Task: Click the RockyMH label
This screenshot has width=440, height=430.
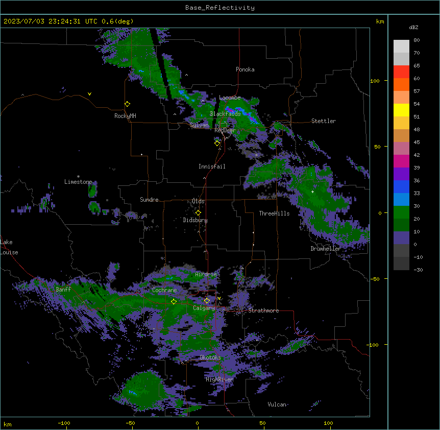Action: (x=125, y=116)
